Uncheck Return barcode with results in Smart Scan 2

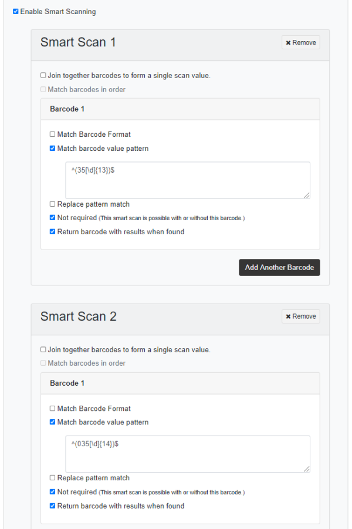(x=53, y=506)
